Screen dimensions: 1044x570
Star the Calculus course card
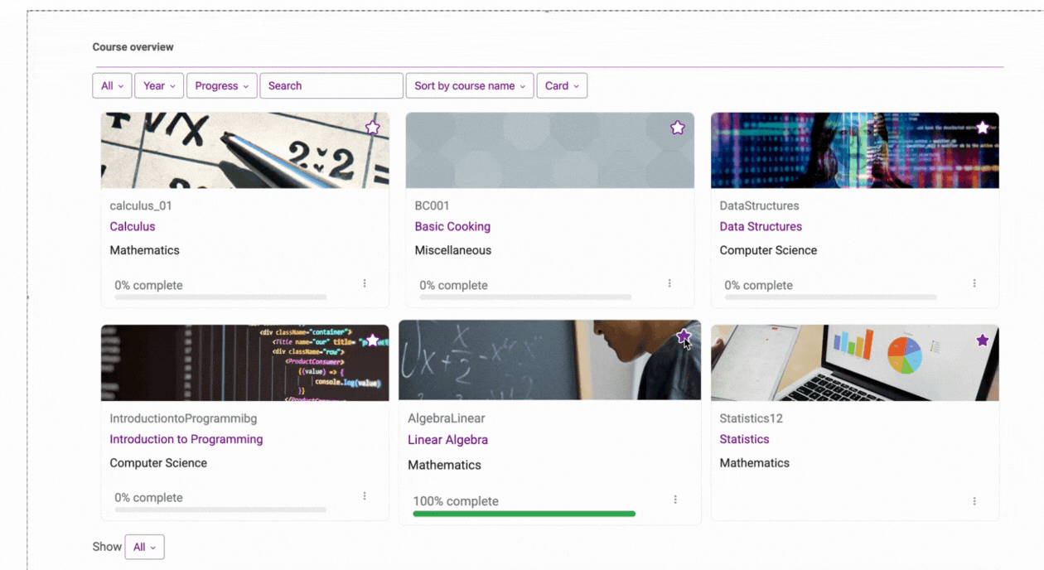[x=373, y=128]
